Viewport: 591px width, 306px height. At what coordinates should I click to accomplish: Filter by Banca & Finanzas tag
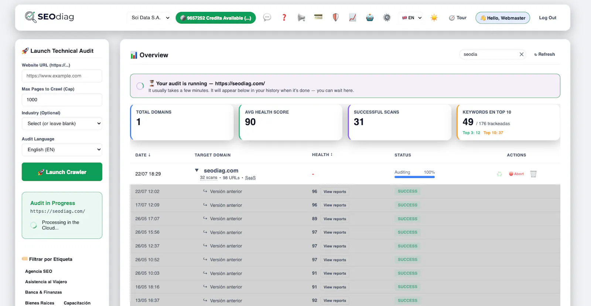coord(43,292)
